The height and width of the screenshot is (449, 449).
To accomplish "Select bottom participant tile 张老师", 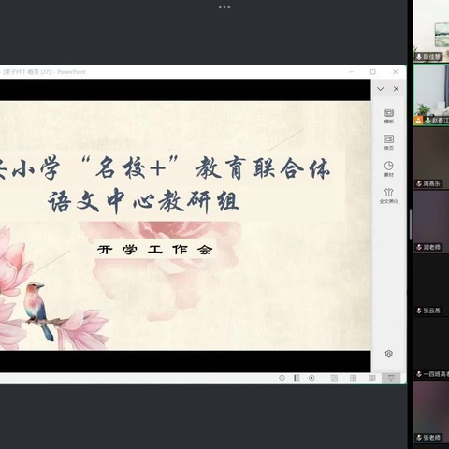I will tap(431, 412).
